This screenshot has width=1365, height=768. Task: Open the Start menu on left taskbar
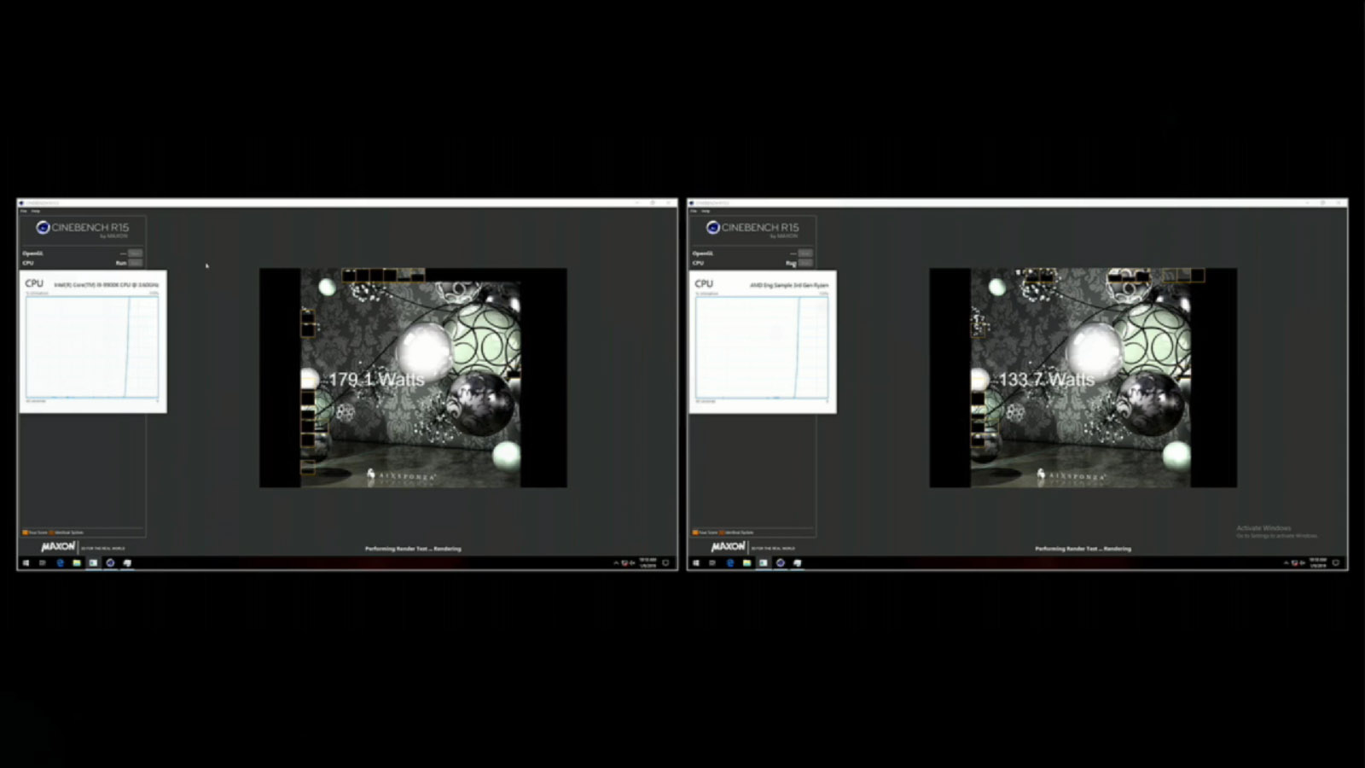point(26,563)
